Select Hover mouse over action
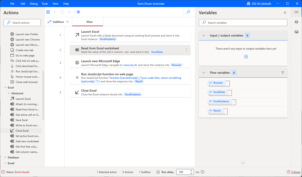 coord(25,77)
